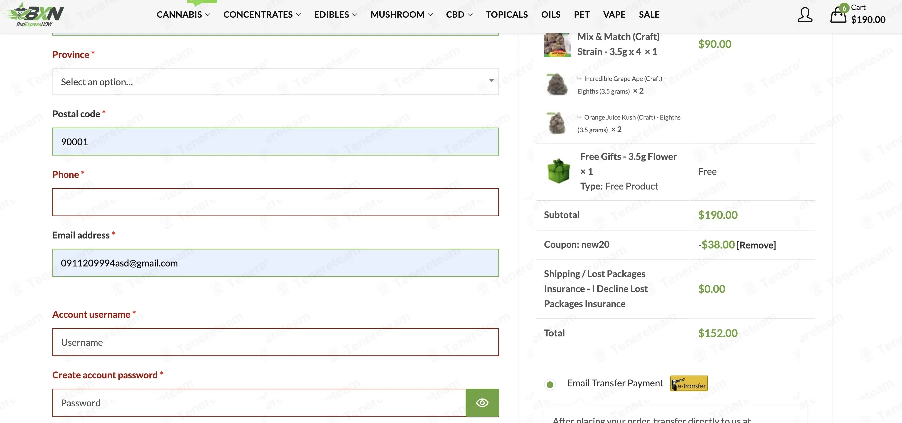
Task: Click the Total $152.00 amount
Action: tap(718, 333)
